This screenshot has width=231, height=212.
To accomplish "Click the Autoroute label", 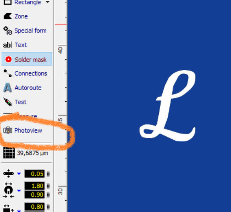I will tap(28, 88).
